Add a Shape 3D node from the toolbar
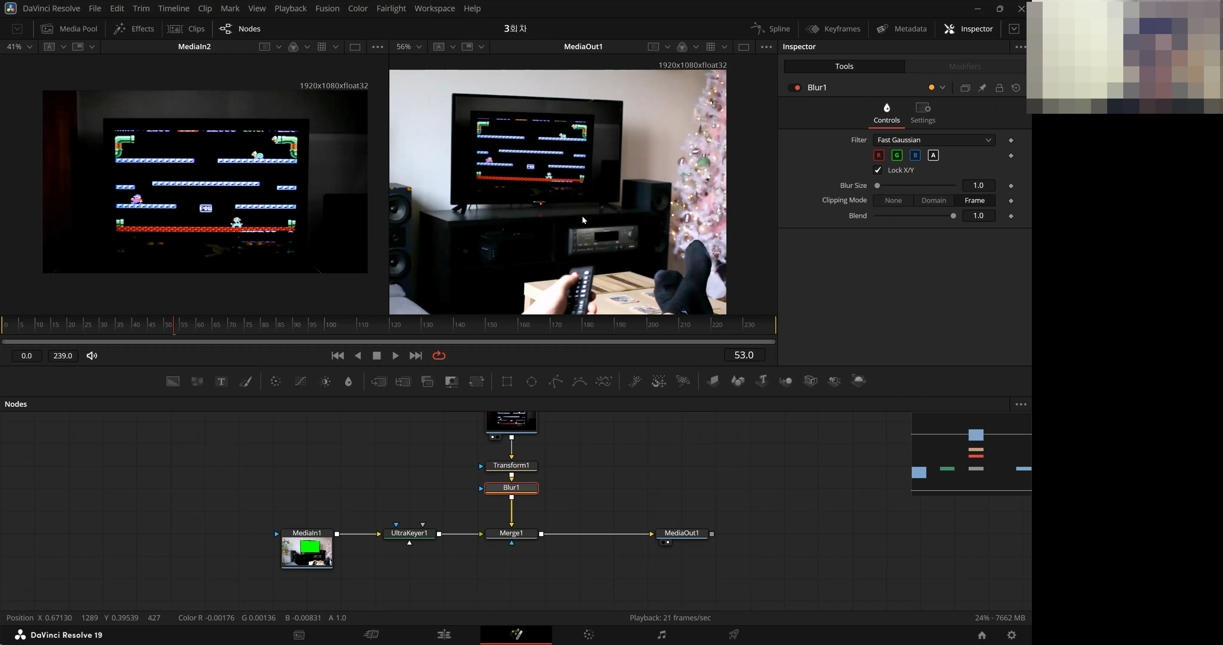Image resolution: width=1223 pixels, height=645 pixels. coord(737,381)
